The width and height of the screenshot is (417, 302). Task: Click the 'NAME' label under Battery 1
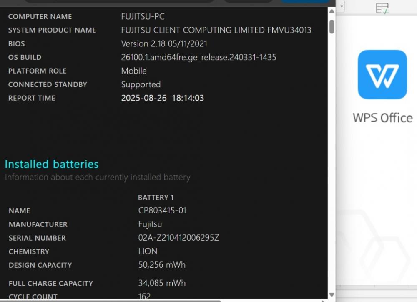click(20, 211)
